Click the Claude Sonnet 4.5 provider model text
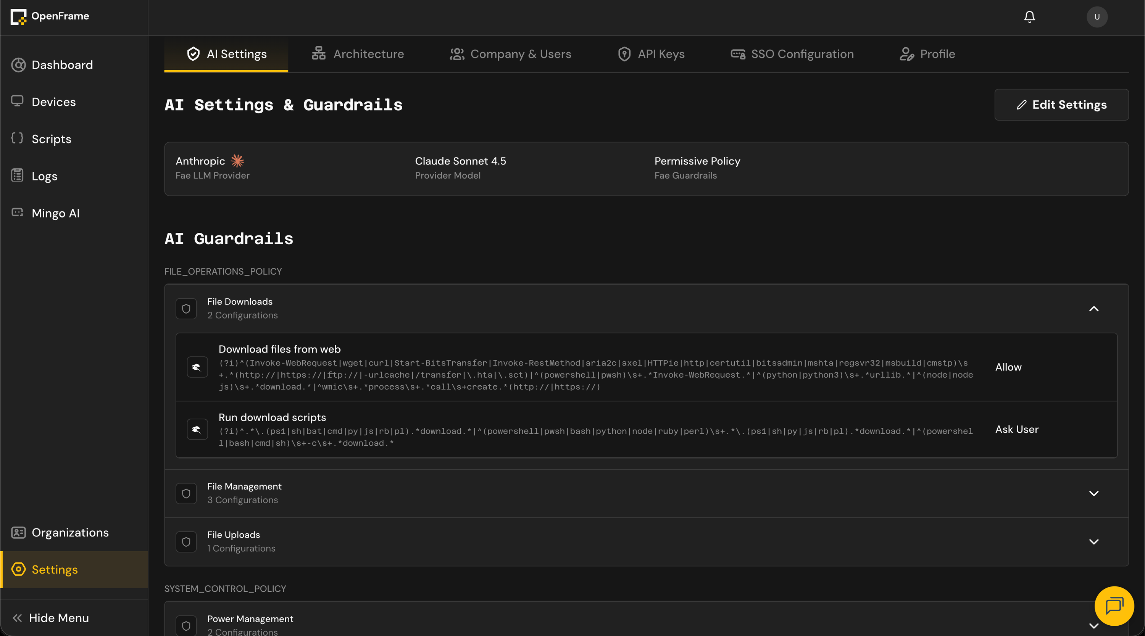Screen dimensions: 1145x636 tap(461, 161)
